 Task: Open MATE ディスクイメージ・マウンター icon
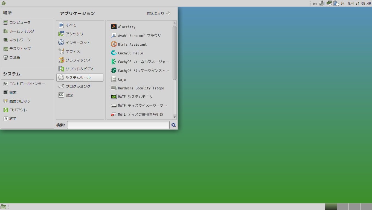(x=114, y=106)
